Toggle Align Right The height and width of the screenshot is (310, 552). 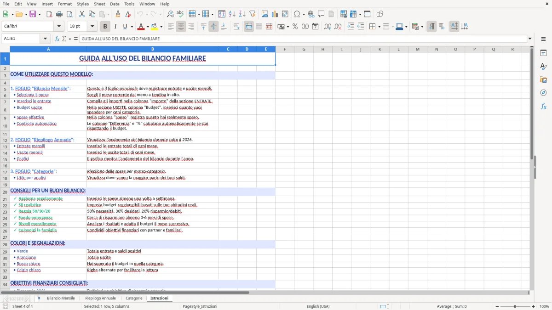pos(191,27)
